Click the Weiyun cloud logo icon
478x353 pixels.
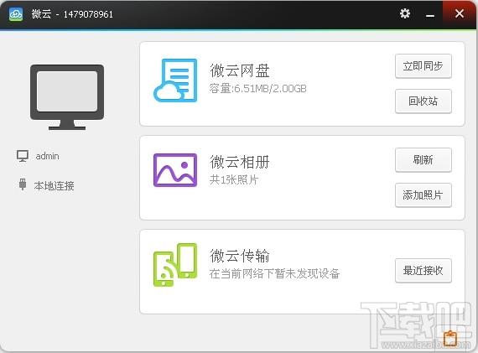point(16,14)
